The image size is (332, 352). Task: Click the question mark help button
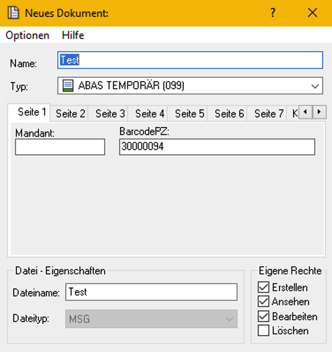click(273, 13)
